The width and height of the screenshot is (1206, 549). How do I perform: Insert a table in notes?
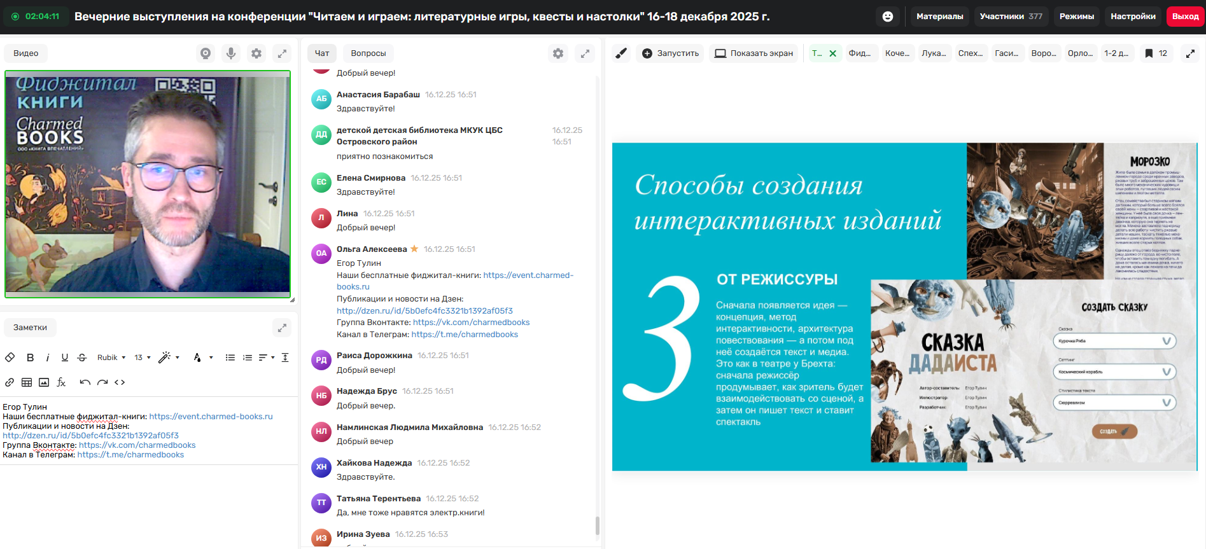[27, 382]
